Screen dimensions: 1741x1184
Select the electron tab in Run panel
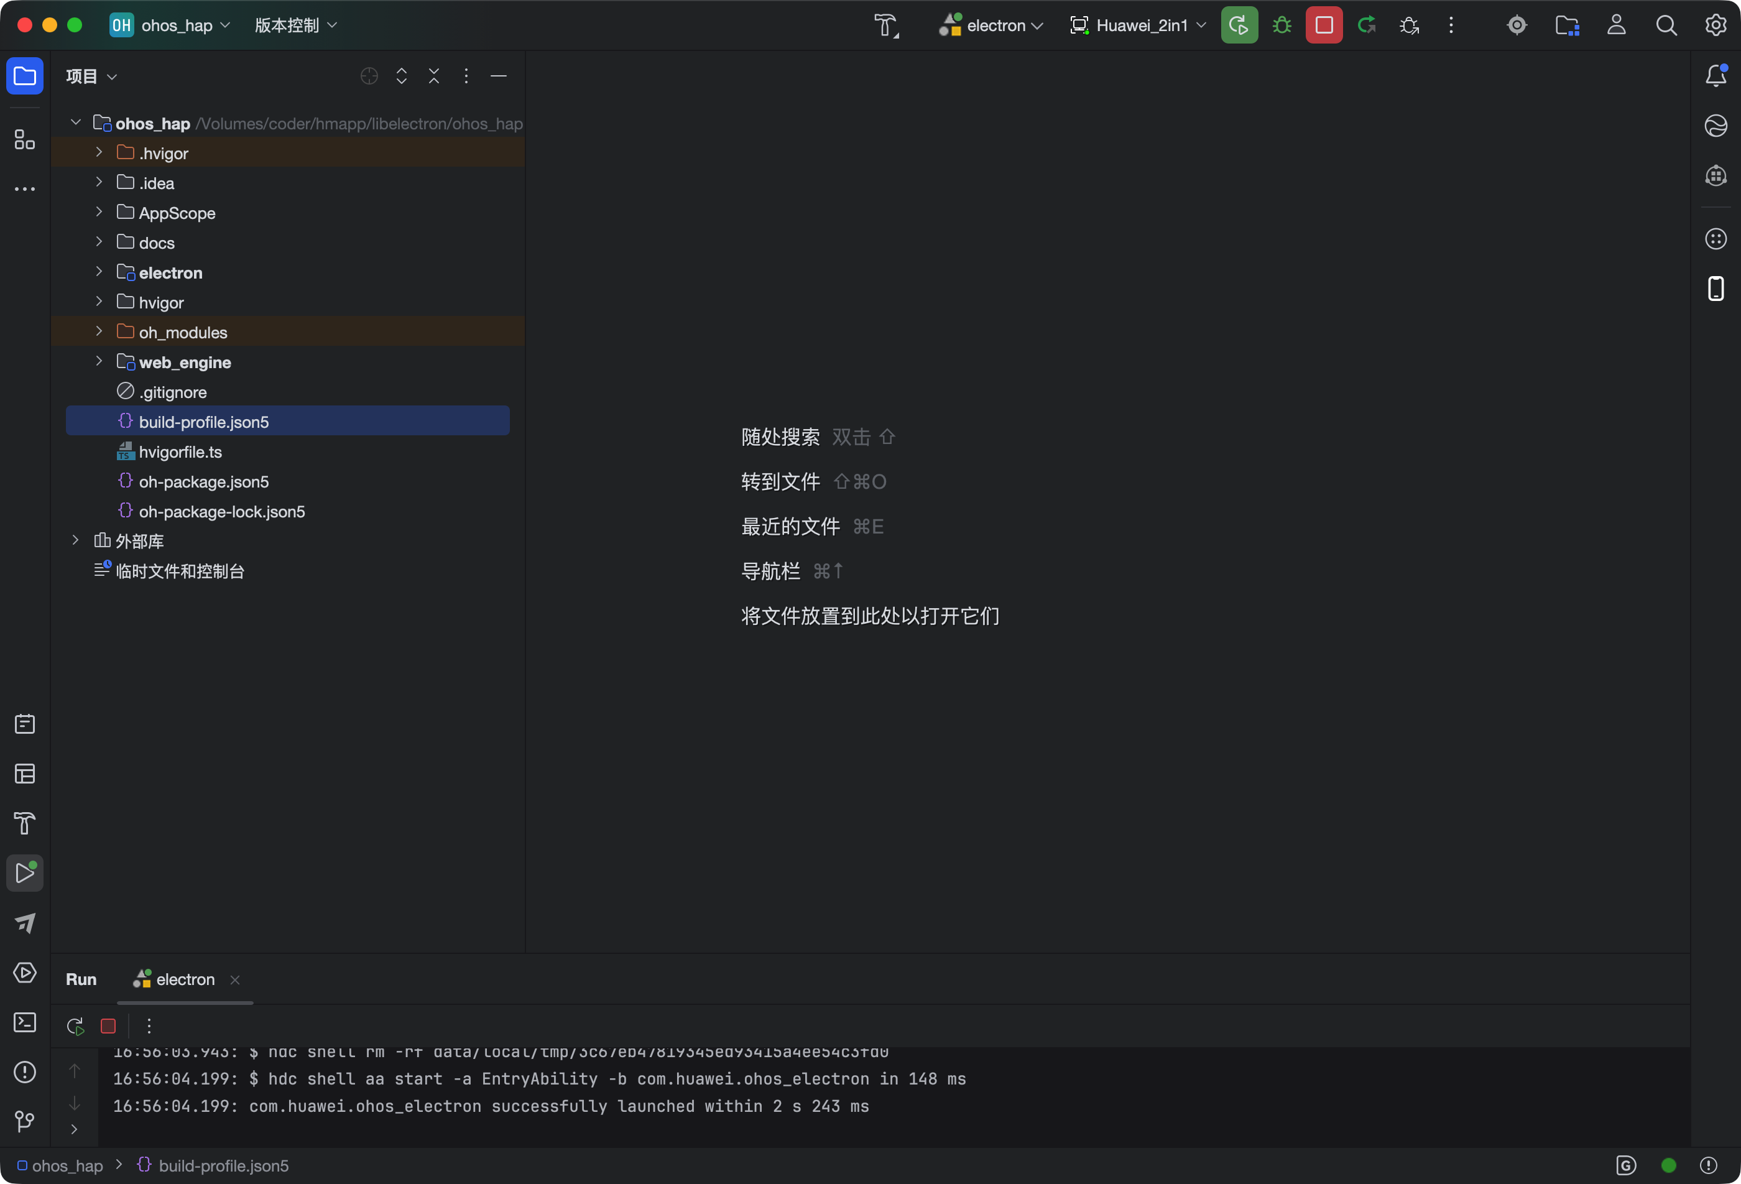[184, 979]
